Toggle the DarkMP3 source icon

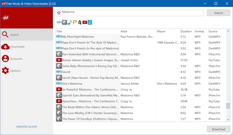tap(59, 22)
